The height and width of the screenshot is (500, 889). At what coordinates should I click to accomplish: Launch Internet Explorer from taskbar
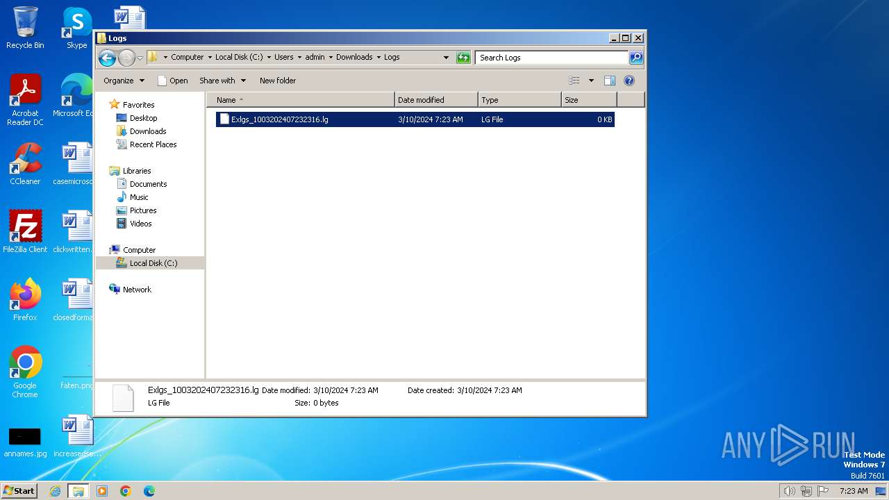pos(56,491)
